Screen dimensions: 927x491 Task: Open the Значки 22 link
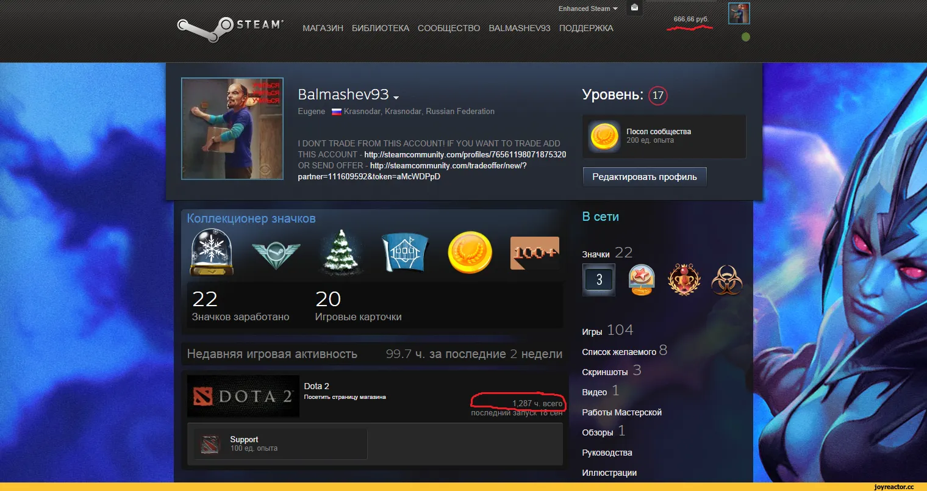point(607,253)
